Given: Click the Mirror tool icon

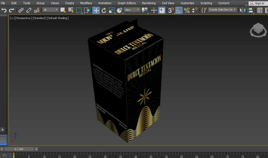Looking at the screenshot, I should 243,10.
